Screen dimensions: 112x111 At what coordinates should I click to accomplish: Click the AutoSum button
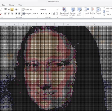108,8
